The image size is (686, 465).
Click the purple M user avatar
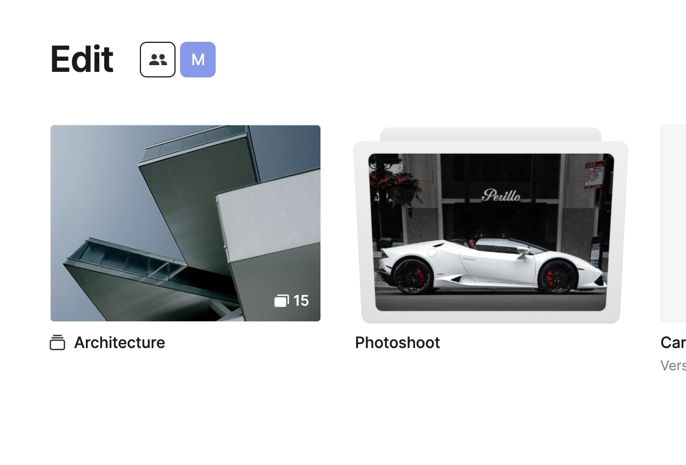coord(198,60)
